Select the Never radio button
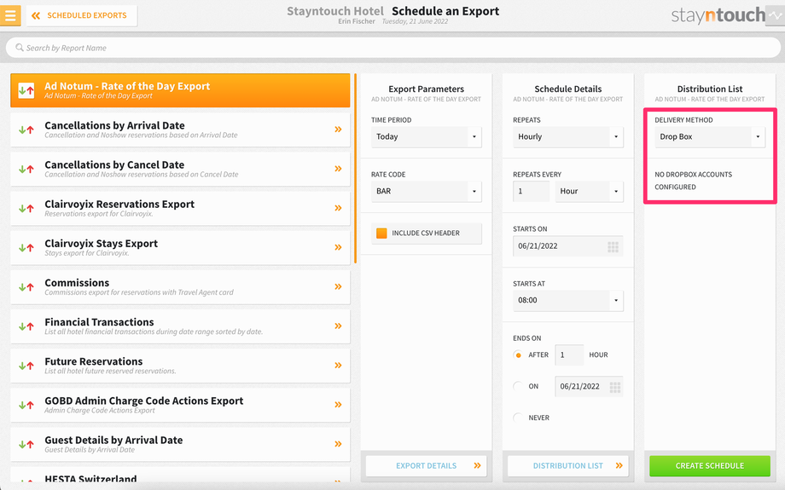785x490 pixels. [x=518, y=418]
